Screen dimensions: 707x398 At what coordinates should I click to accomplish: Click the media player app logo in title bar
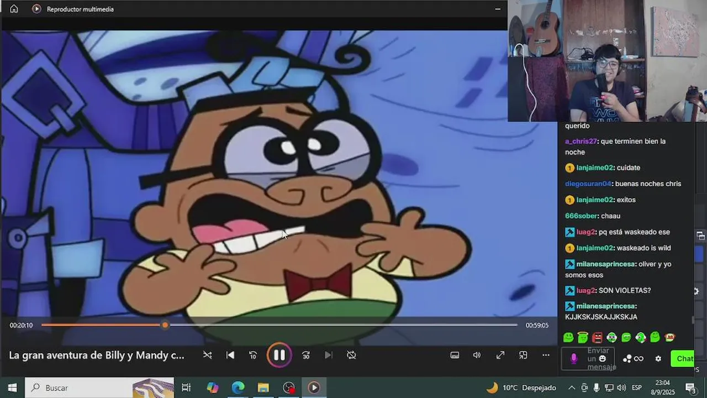click(36, 9)
